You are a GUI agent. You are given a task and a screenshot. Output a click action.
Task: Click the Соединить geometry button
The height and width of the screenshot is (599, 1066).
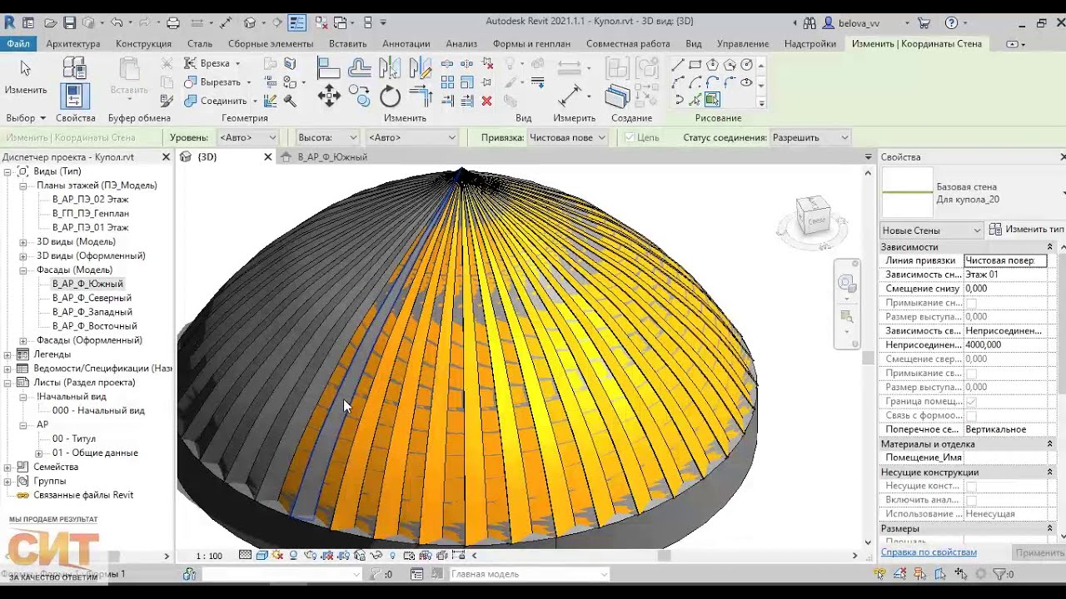[219, 101]
